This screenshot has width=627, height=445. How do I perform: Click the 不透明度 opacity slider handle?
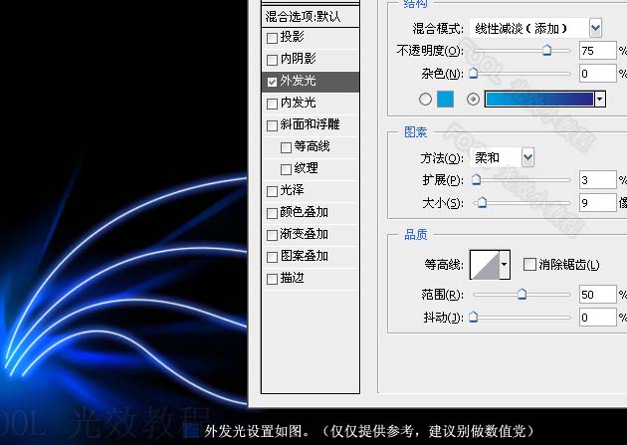tap(546, 51)
